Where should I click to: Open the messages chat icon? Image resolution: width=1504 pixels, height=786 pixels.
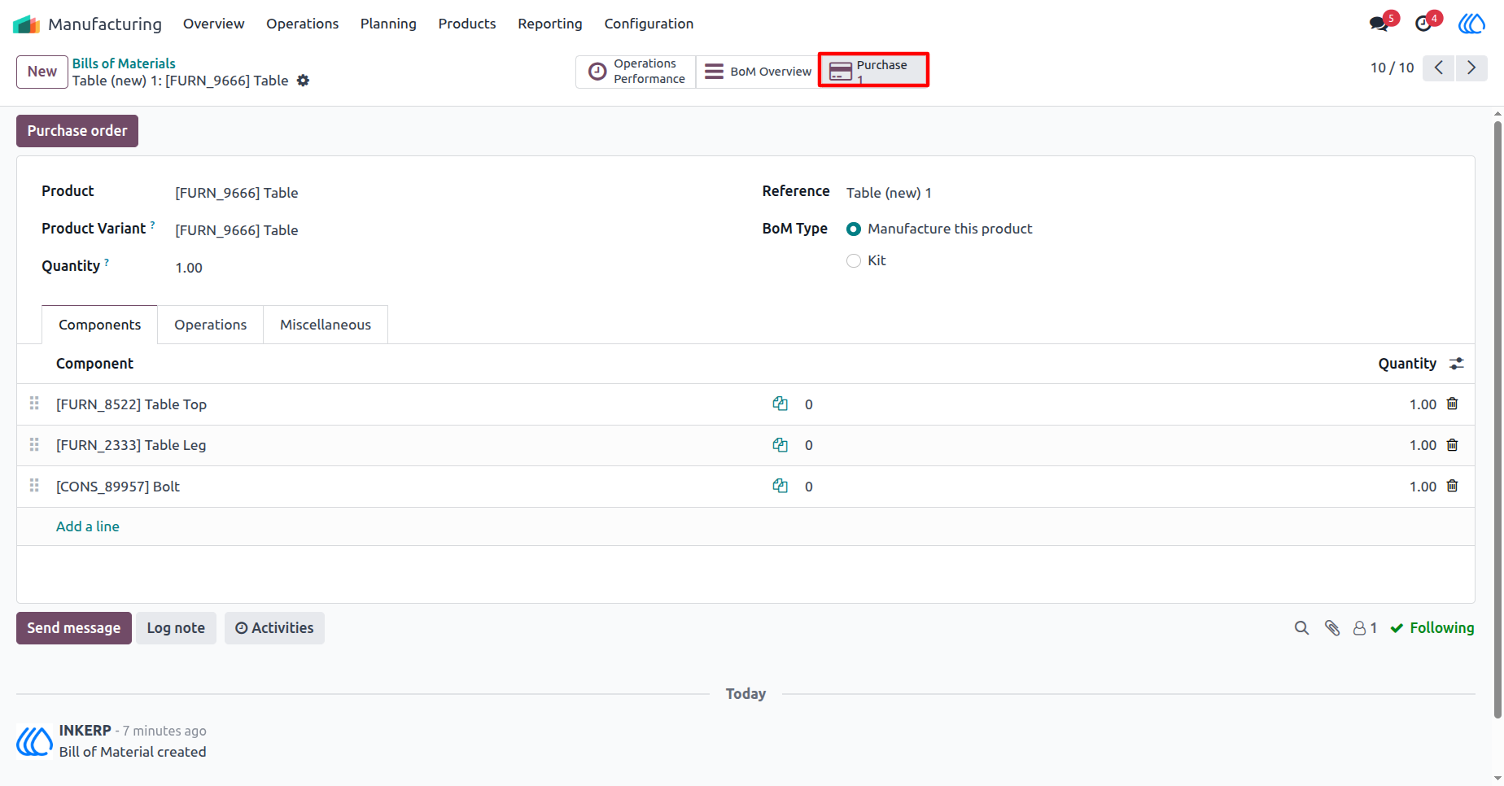(1379, 24)
